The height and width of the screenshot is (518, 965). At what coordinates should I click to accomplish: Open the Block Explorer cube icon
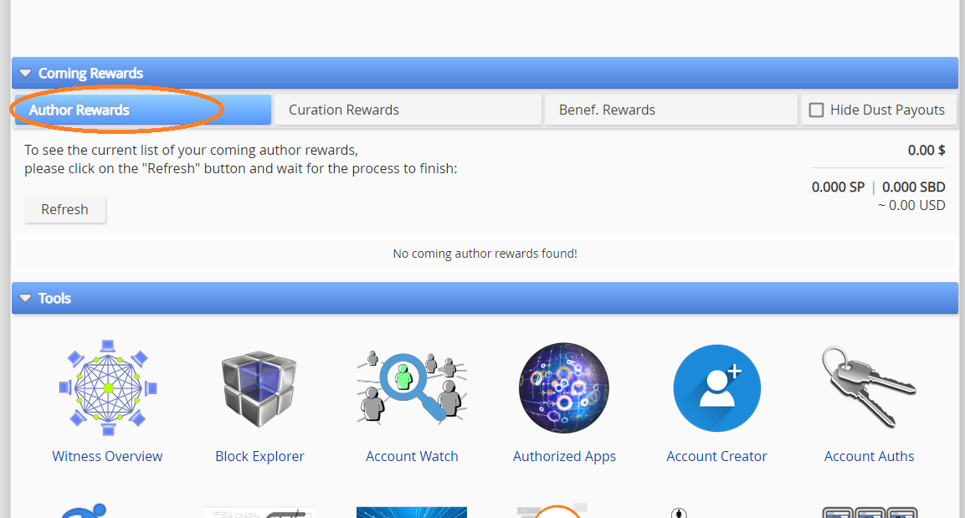point(259,389)
